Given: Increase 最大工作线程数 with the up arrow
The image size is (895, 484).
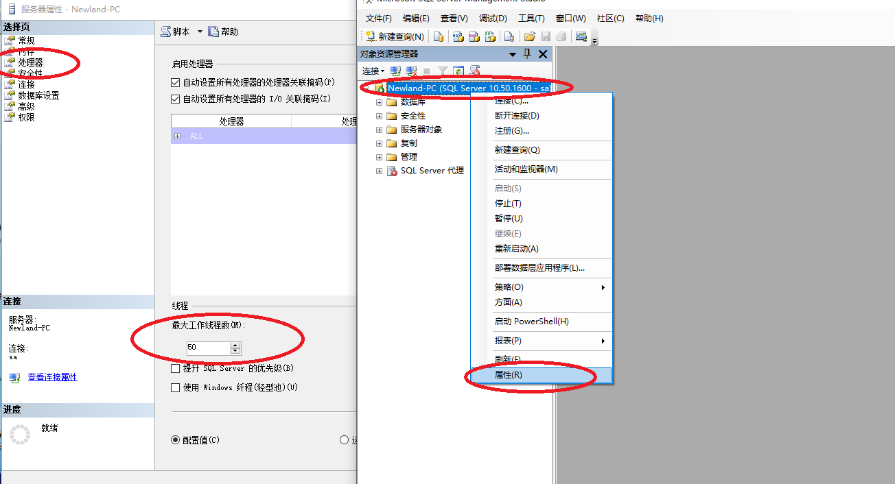Looking at the screenshot, I should click(235, 345).
